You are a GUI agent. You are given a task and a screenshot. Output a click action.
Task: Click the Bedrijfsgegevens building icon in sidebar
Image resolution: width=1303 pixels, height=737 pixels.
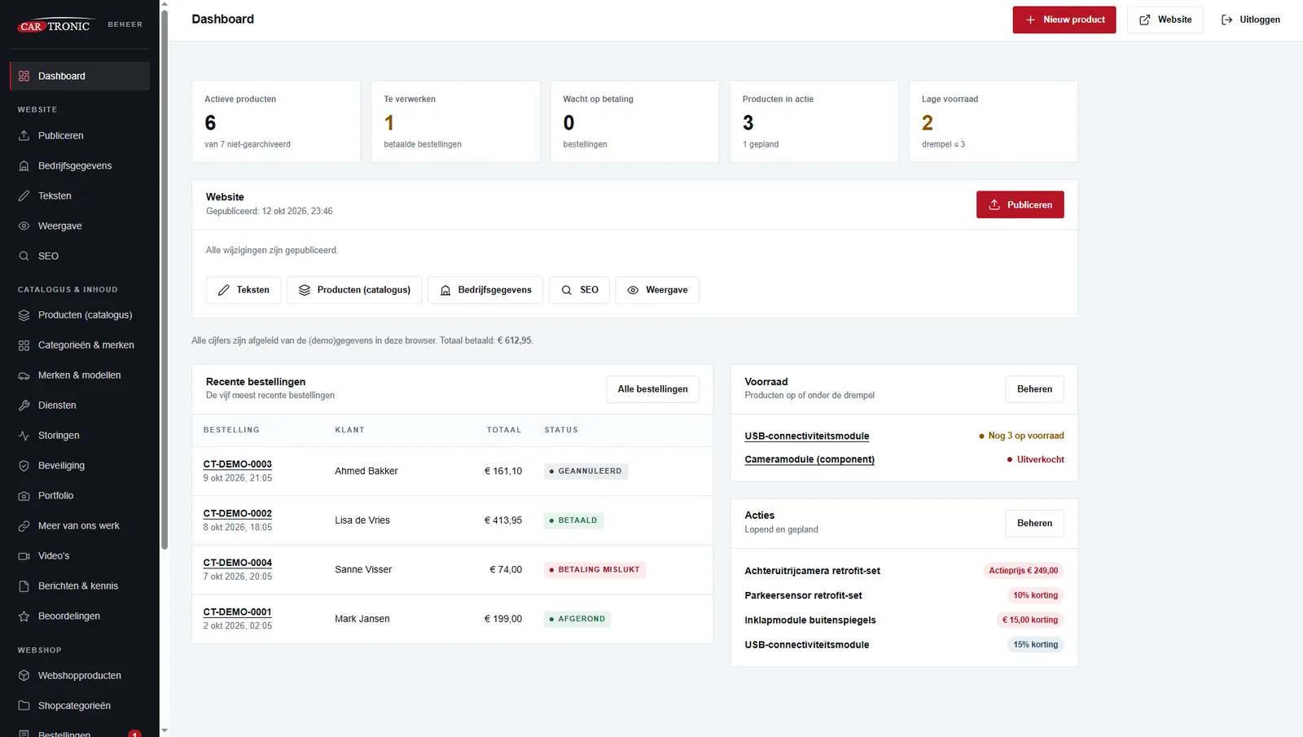pyautogui.click(x=24, y=165)
